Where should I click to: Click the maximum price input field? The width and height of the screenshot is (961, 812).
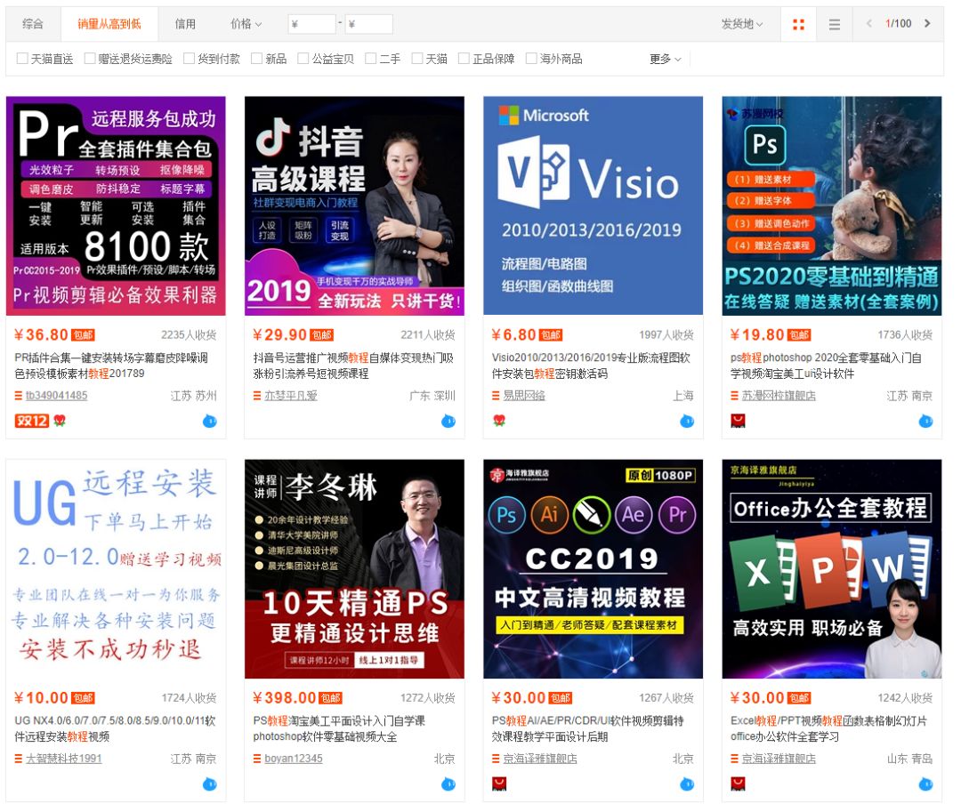369,24
